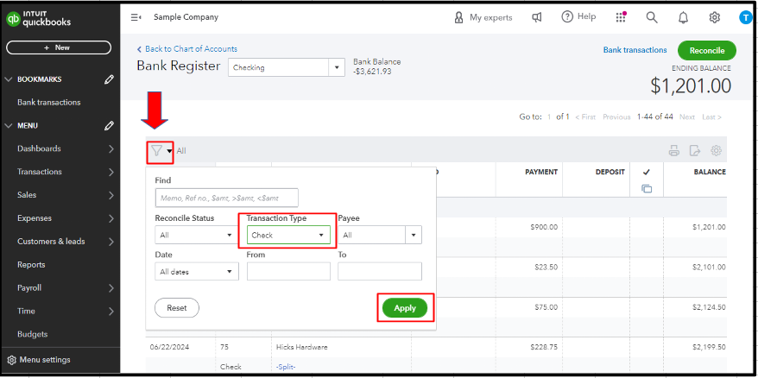
Task: Open the Reconcile Status dropdown
Action: click(196, 235)
